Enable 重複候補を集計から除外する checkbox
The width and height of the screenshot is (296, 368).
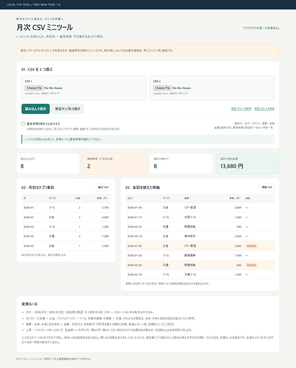23,124
